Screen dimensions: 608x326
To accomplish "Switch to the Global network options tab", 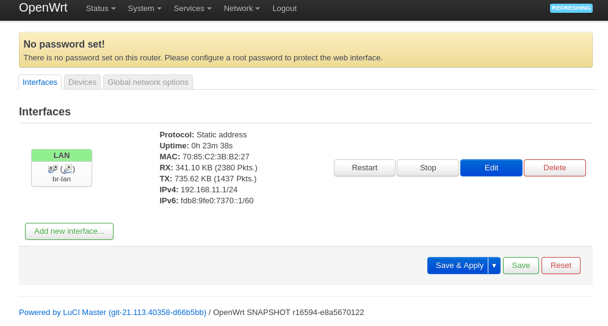I will (148, 82).
